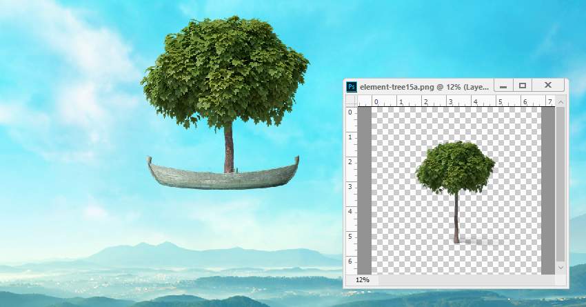Click the Photoshop icon in the element-tree15a.png title bar
The height and width of the screenshot is (307, 586).
tap(352, 87)
